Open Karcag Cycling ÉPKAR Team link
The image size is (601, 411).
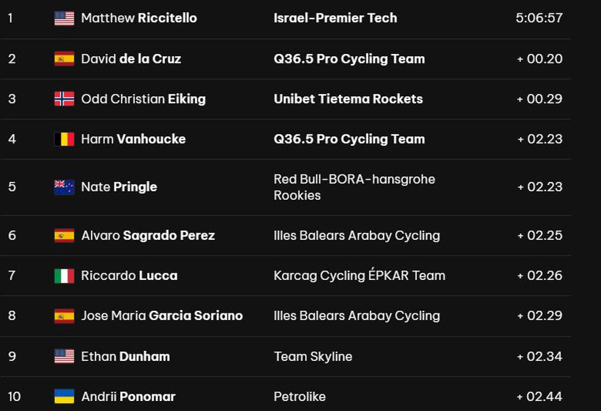pos(359,275)
